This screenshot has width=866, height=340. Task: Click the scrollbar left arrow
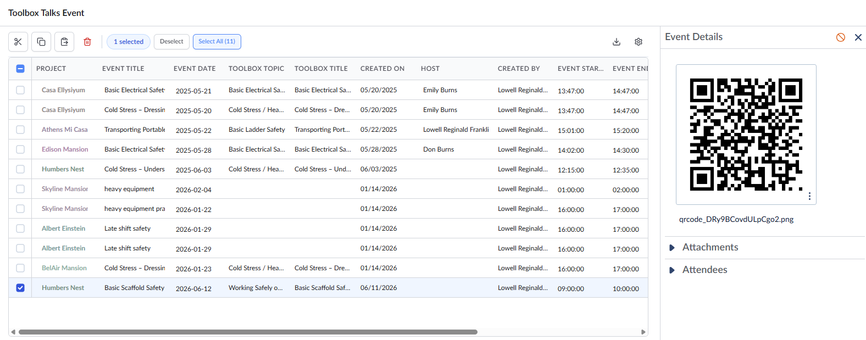(x=13, y=332)
